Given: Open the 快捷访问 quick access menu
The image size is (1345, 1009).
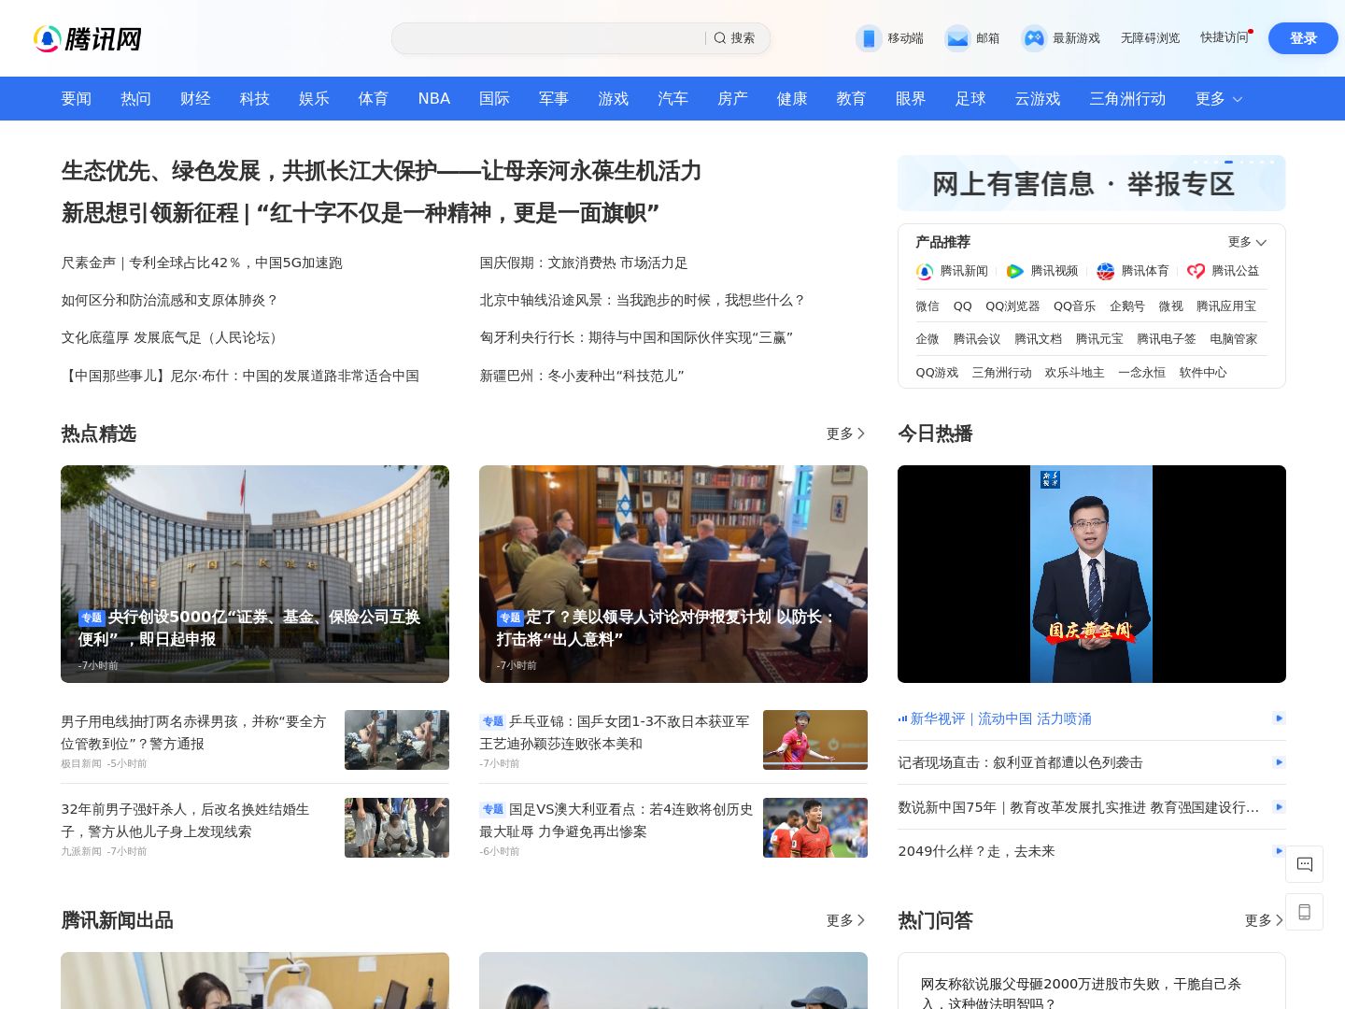Looking at the screenshot, I should tap(1225, 37).
